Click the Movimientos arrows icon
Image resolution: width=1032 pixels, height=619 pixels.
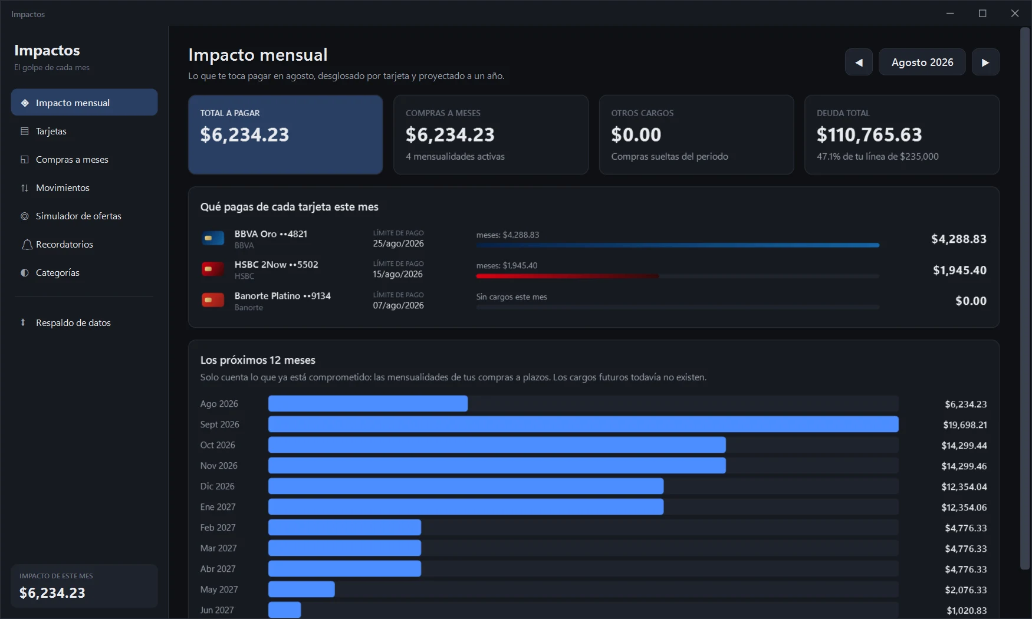pos(25,187)
